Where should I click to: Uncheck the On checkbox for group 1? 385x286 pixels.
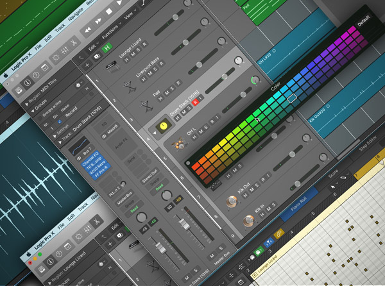pos(59,121)
